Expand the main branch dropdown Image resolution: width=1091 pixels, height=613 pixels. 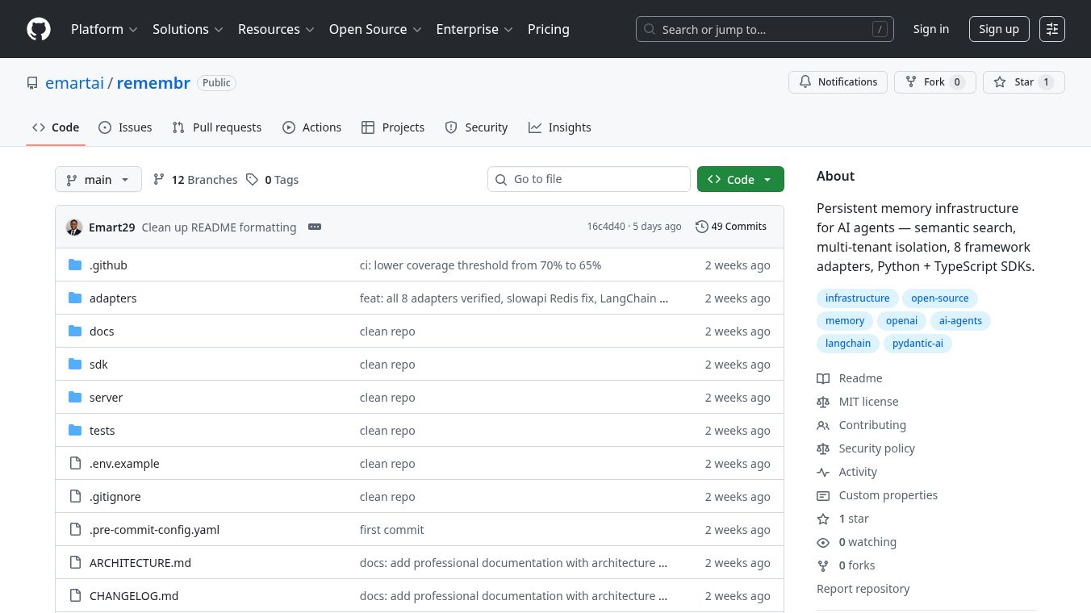(x=98, y=179)
